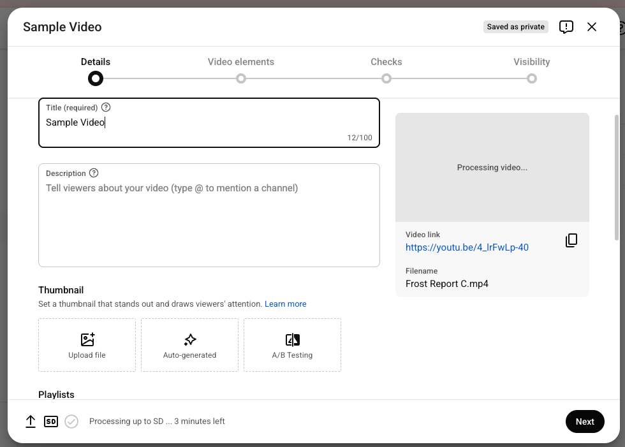Click the checks complete checkmark icon

tap(71, 421)
